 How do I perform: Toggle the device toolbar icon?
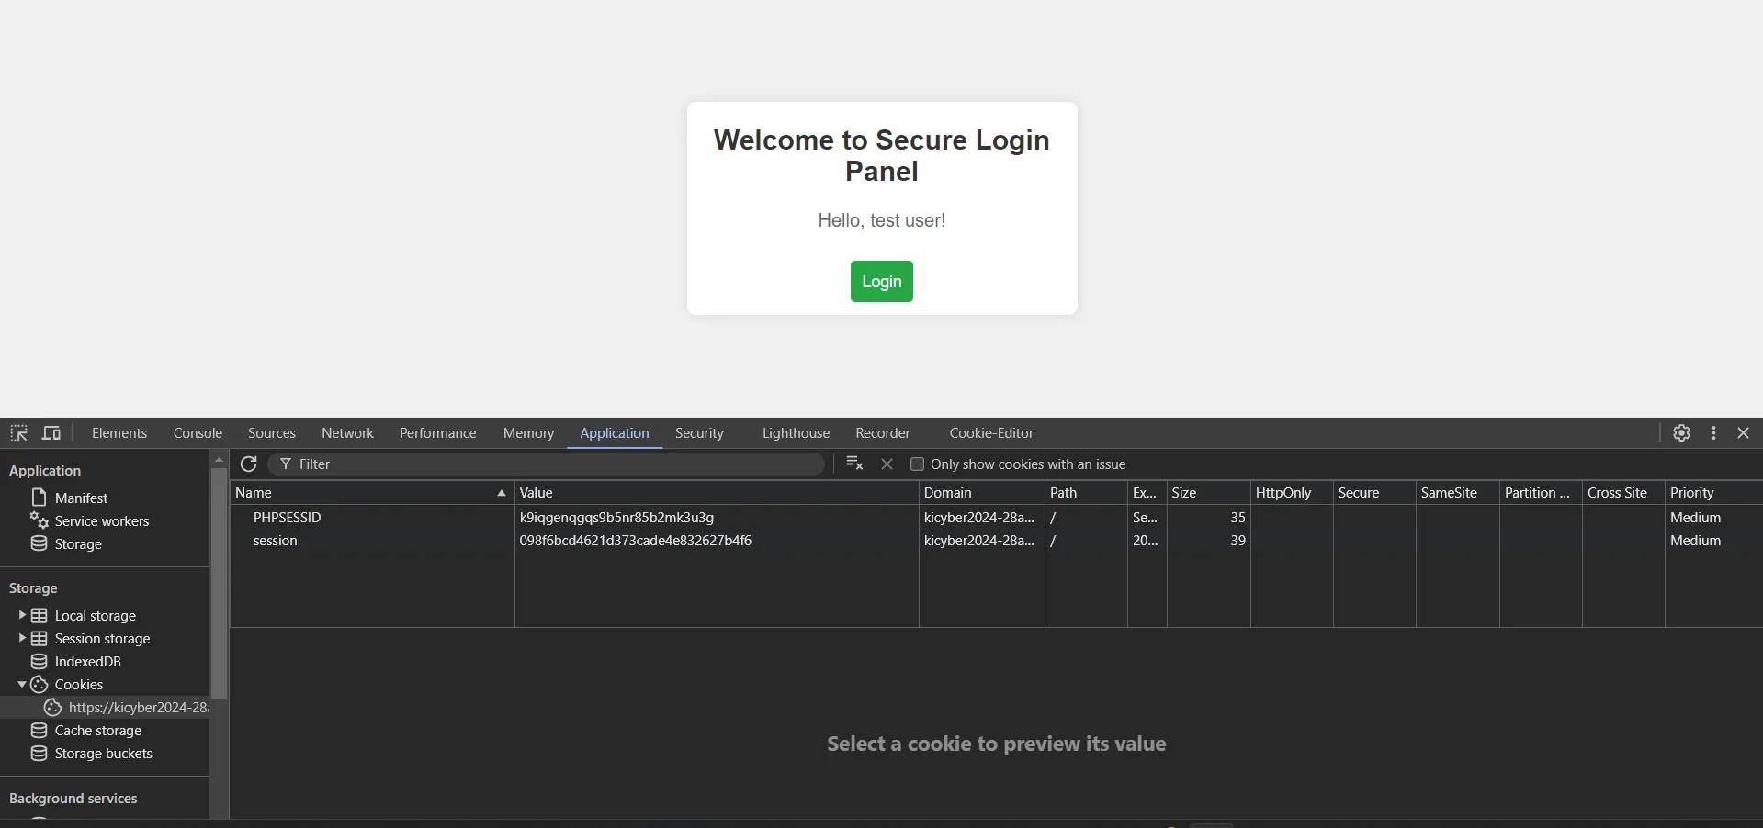51,433
